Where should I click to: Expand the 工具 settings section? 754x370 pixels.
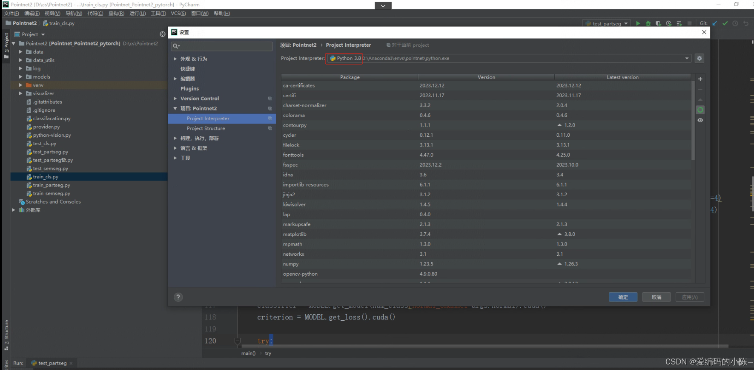pyautogui.click(x=175, y=158)
